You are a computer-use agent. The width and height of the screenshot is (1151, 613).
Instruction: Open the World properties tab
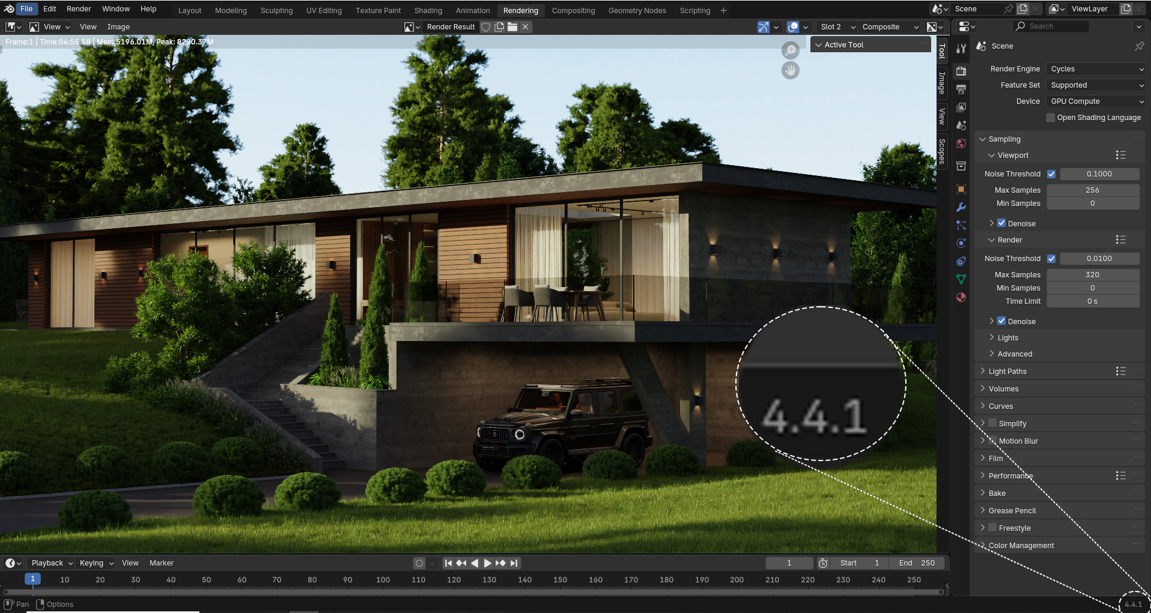click(x=961, y=143)
